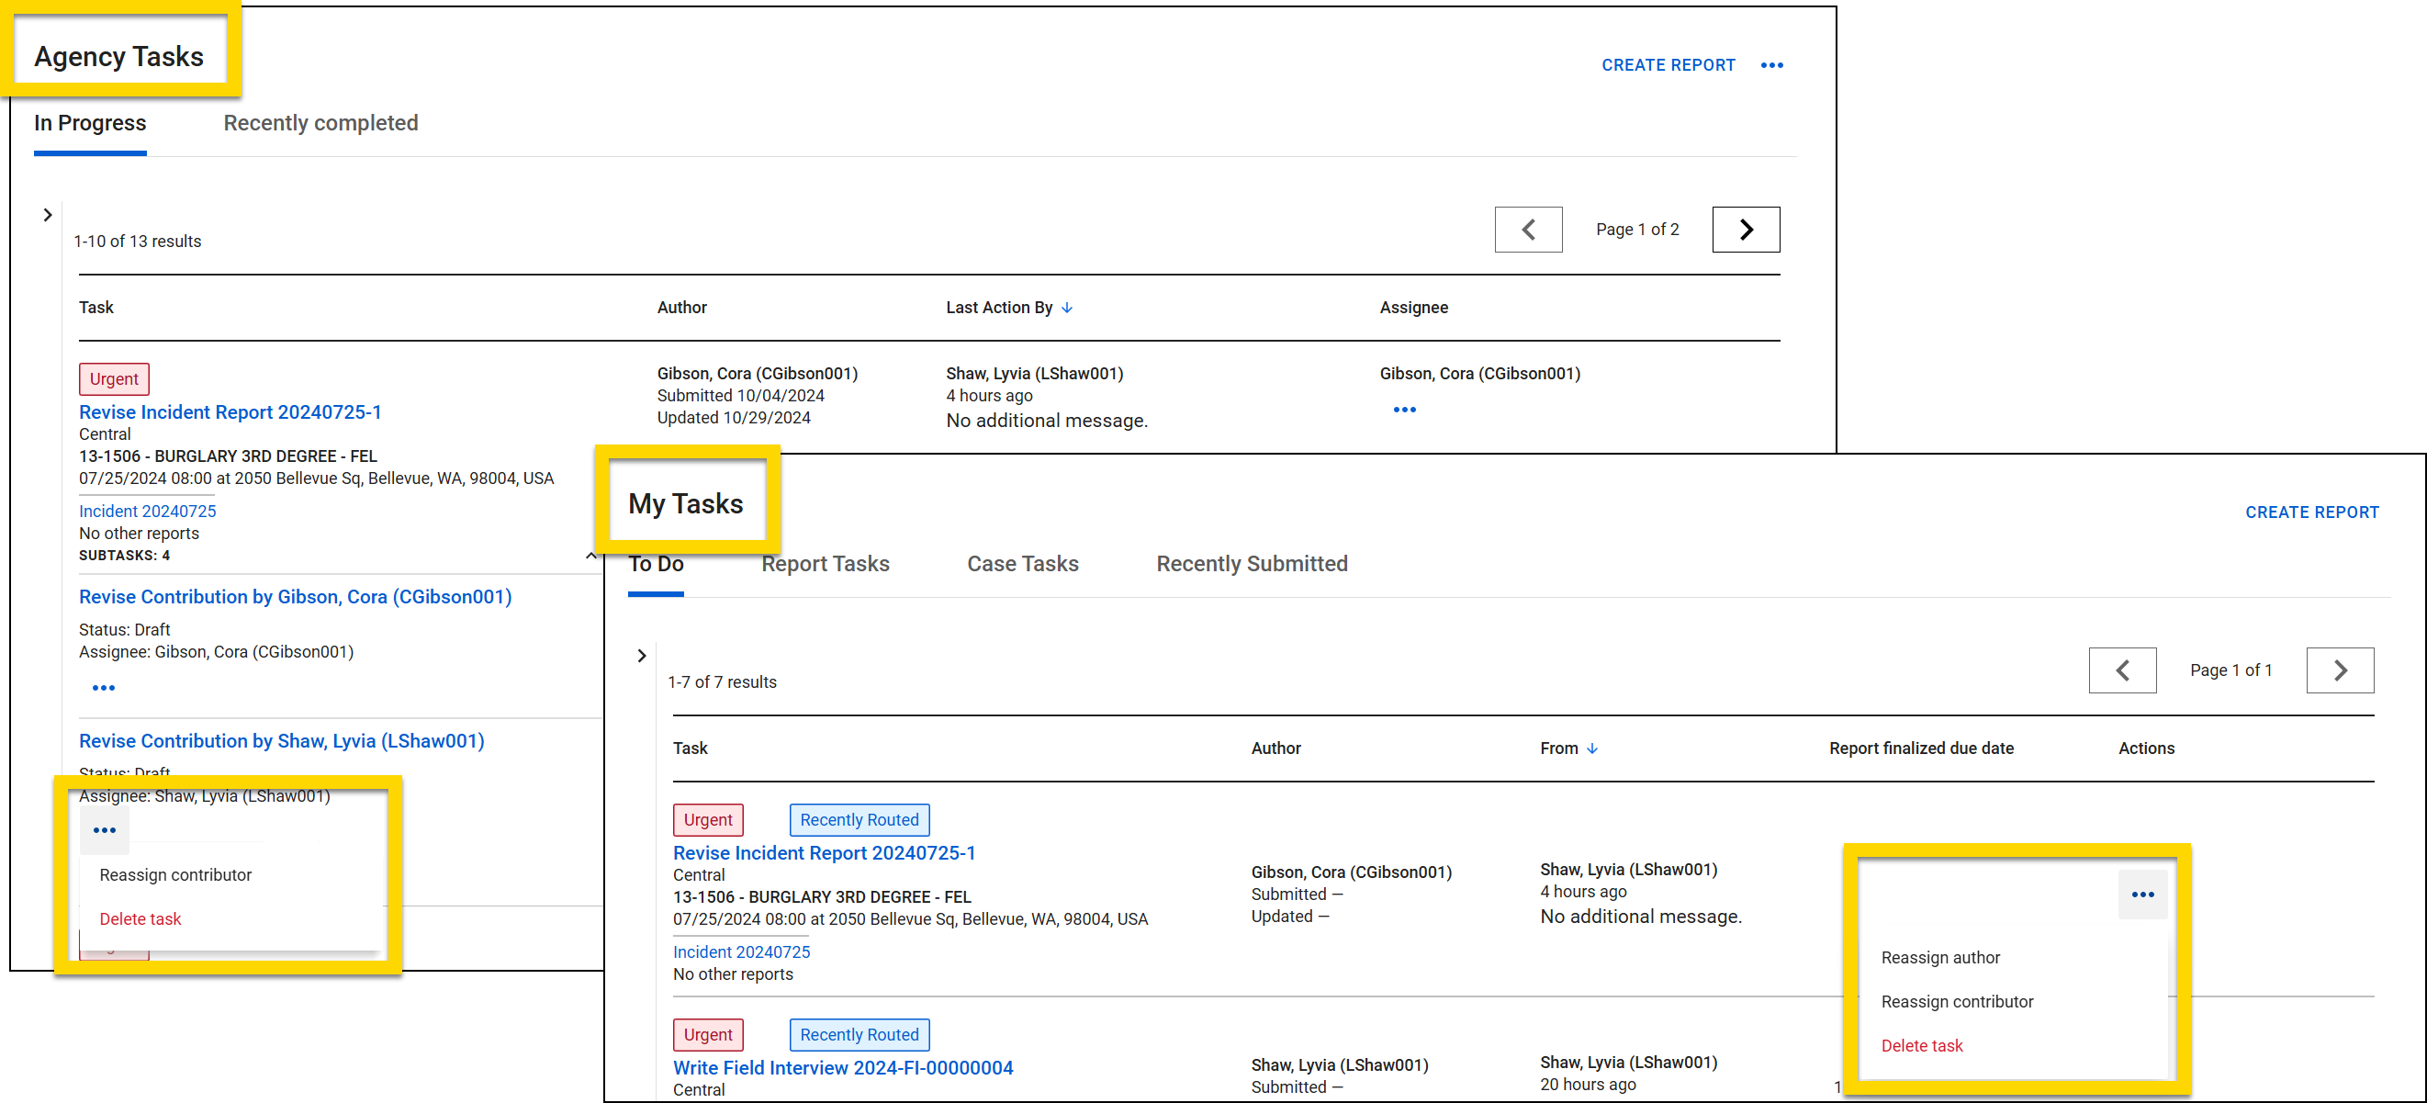Open the Case Tasks tab
The width and height of the screenshot is (2427, 1103).
1021,563
